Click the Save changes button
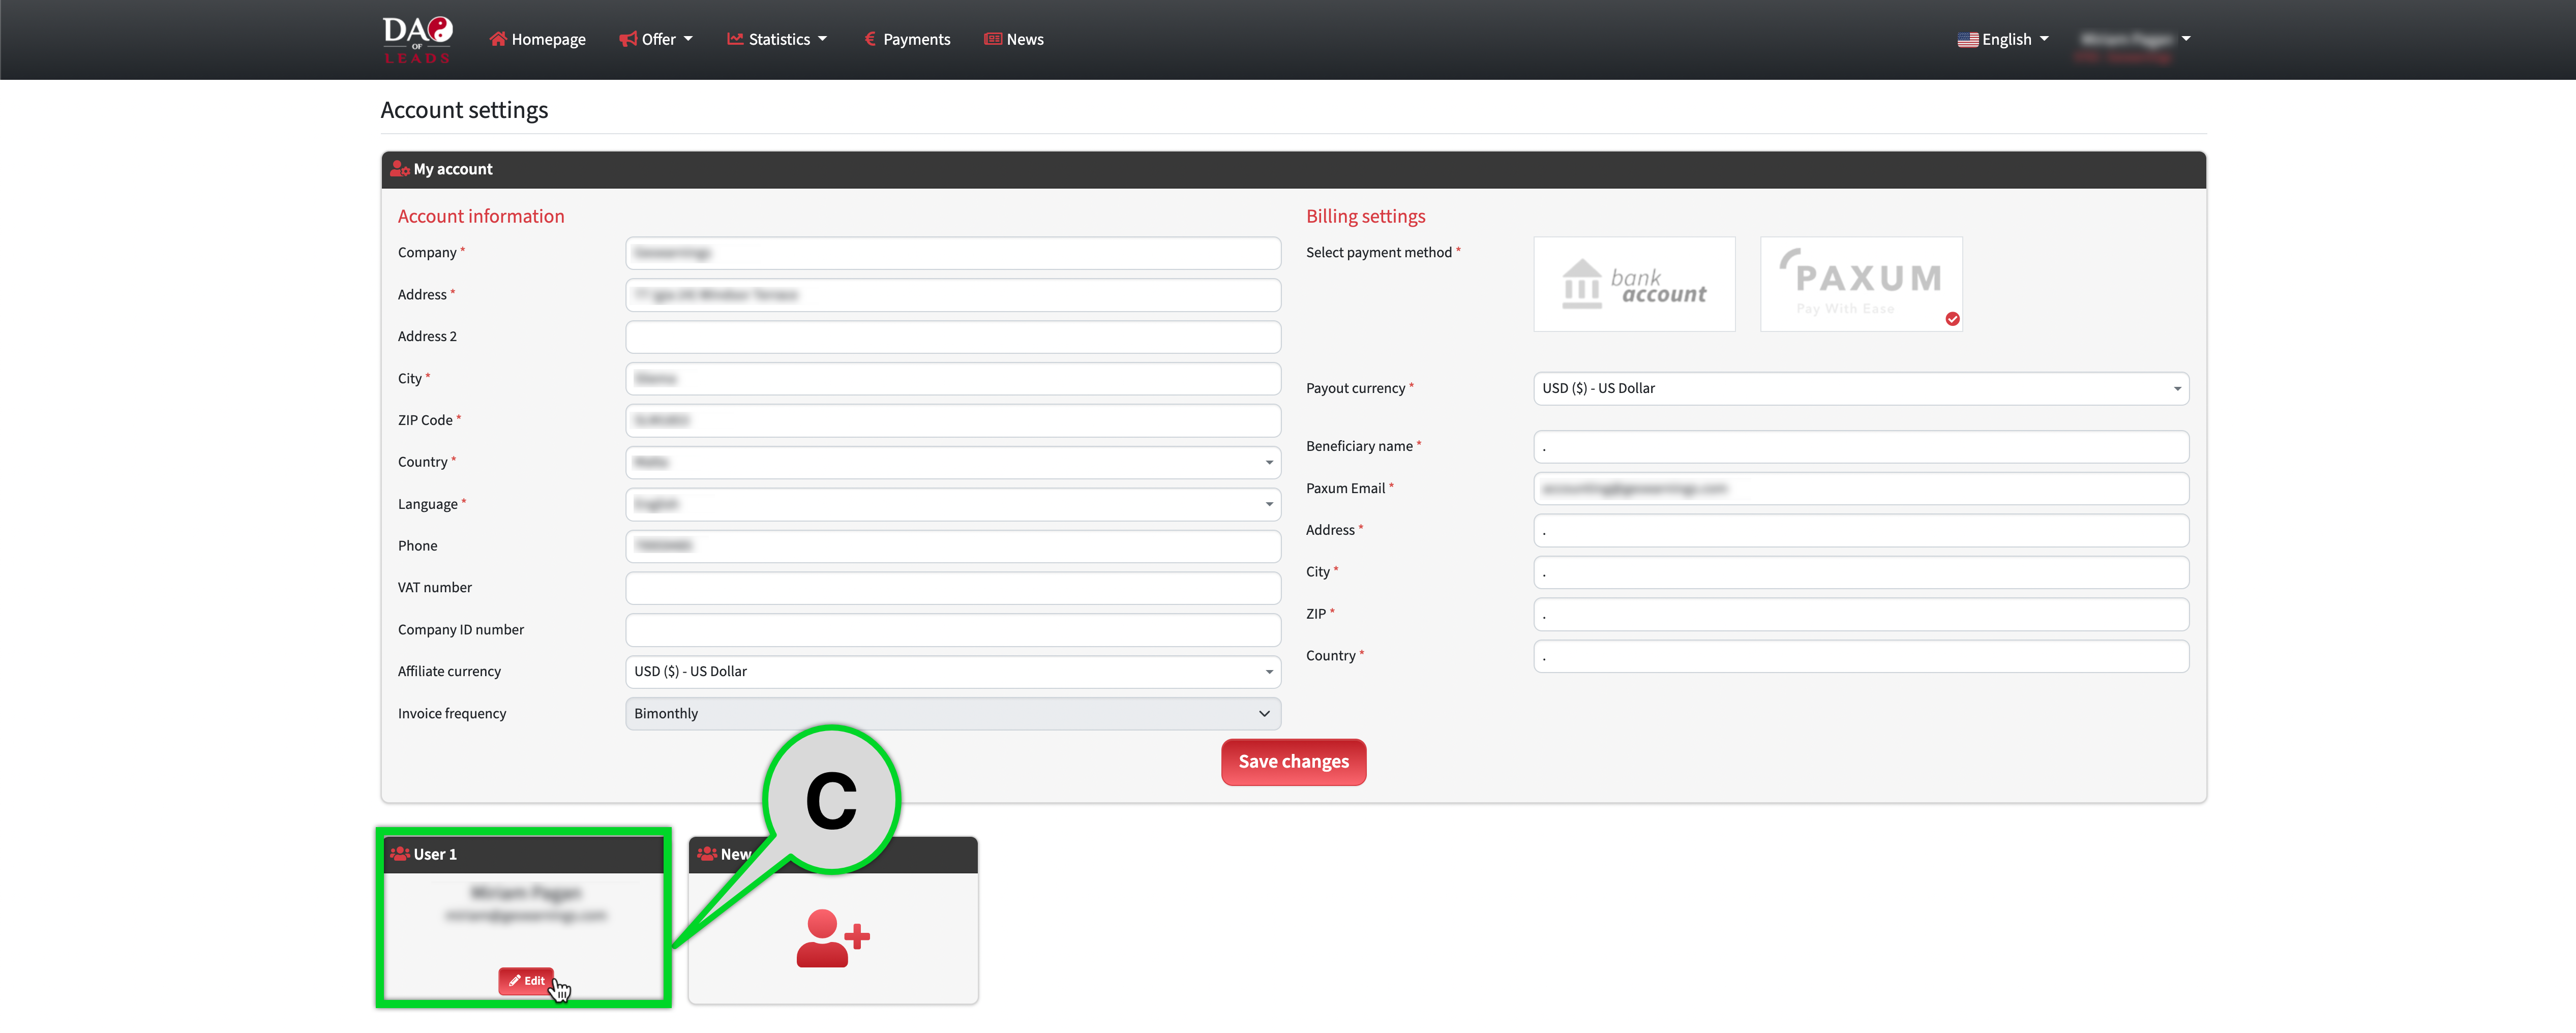2576x1033 pixels. coord(1293,762)
